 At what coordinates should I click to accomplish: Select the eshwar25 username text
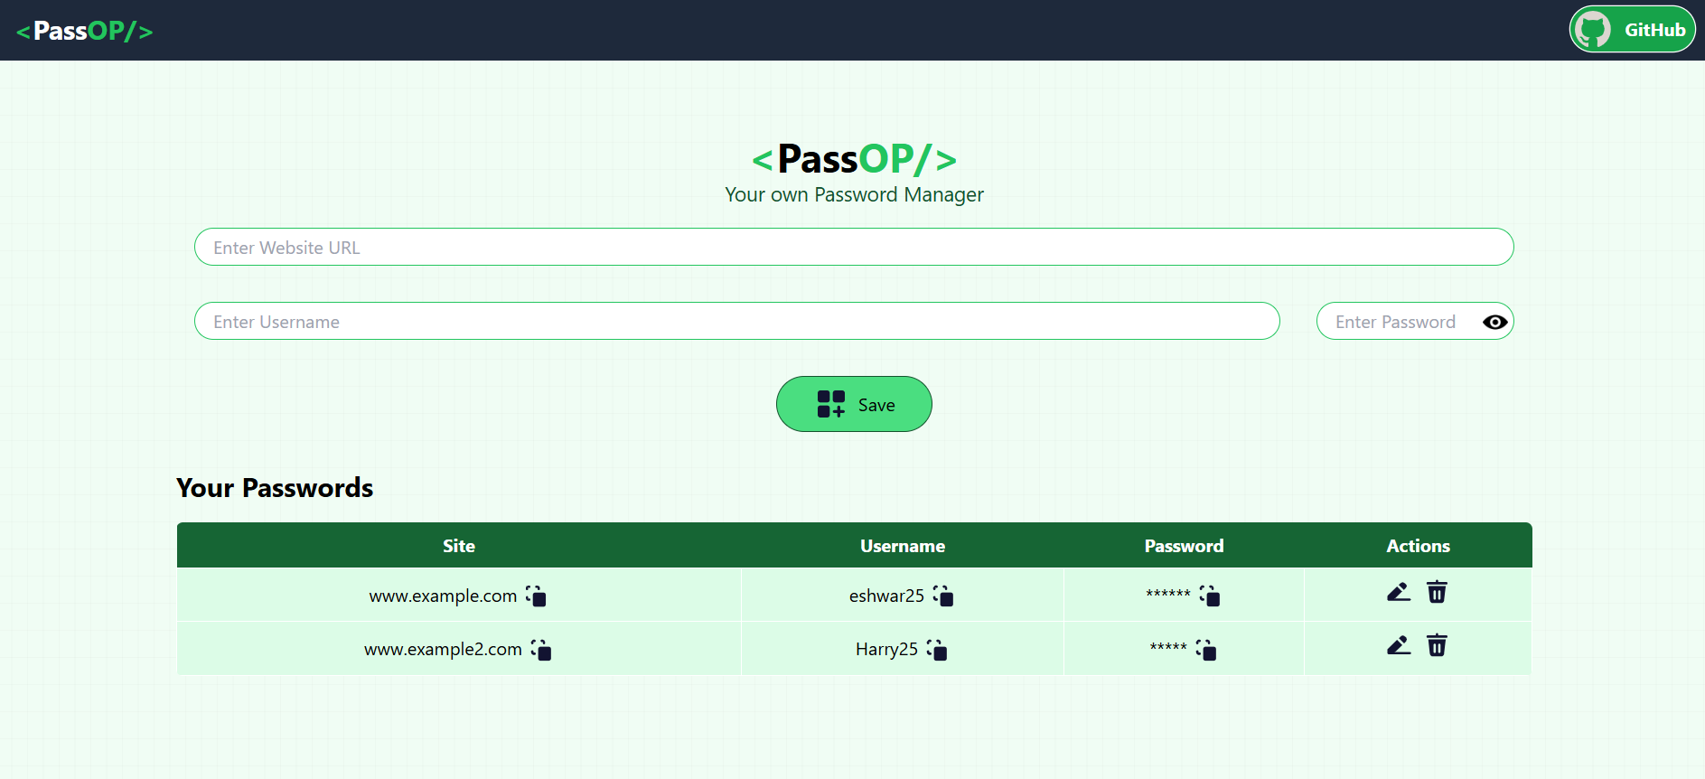886,596
